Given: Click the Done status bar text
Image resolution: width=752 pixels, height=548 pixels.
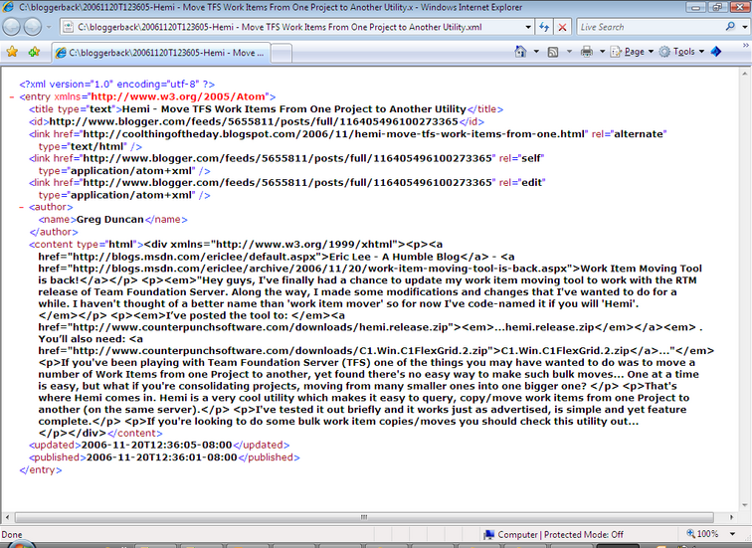Looking at the screenshot, I should click(12, 535).
